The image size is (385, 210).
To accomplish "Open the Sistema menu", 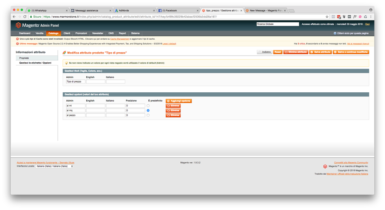I will pyautogui.click(x=135, y=33).
